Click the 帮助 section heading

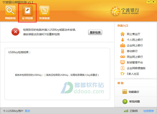click(x=120, y=83)
